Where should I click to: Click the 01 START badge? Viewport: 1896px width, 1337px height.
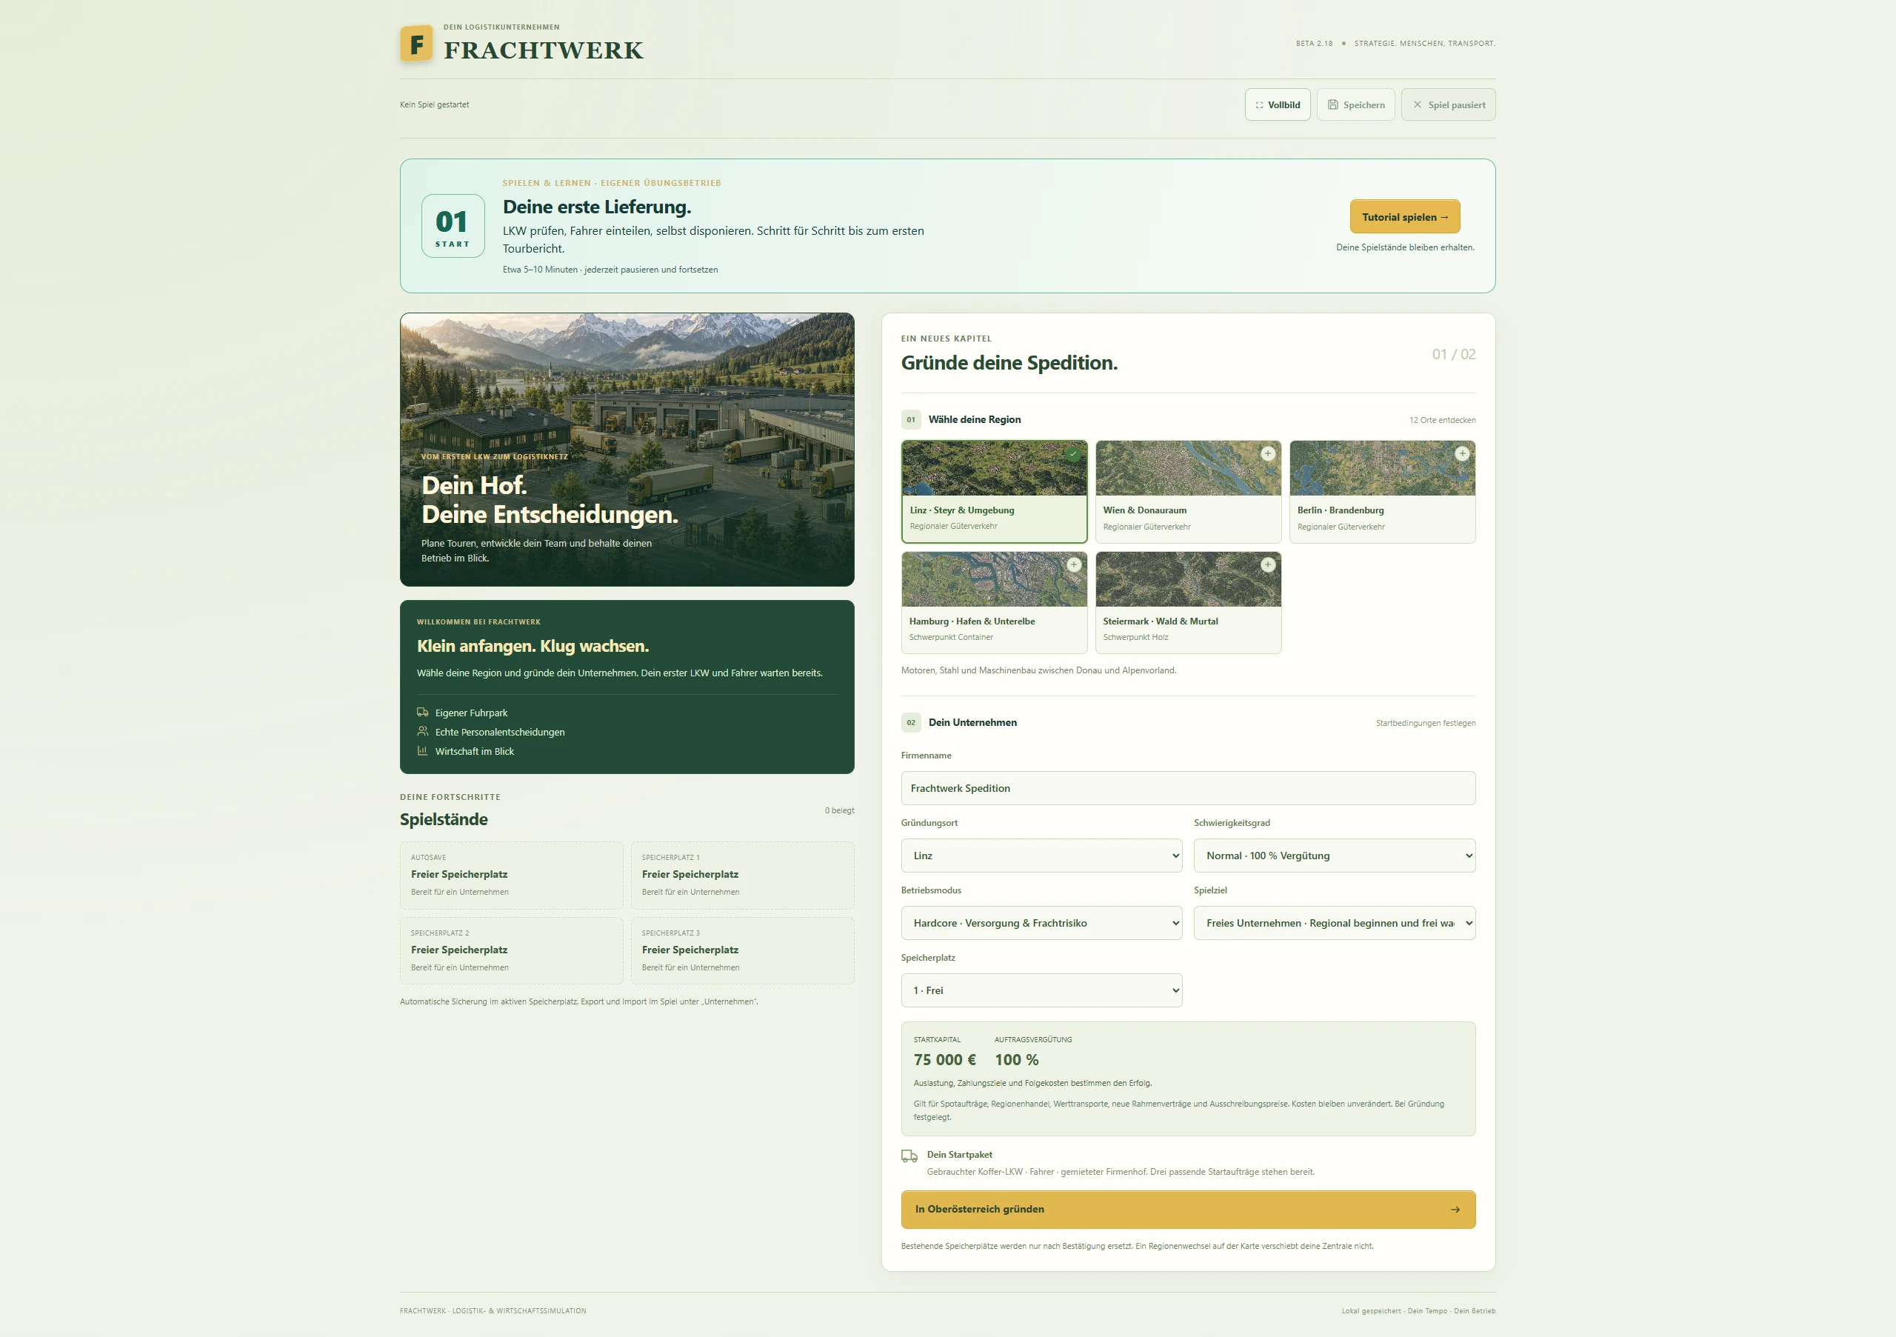point(453,226)
